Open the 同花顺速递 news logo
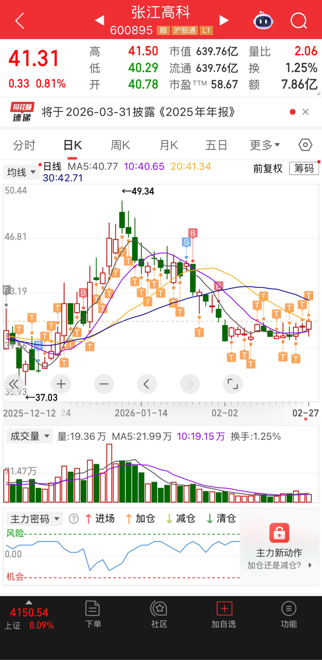Screen dimensions: 322x660 (22, 112)
